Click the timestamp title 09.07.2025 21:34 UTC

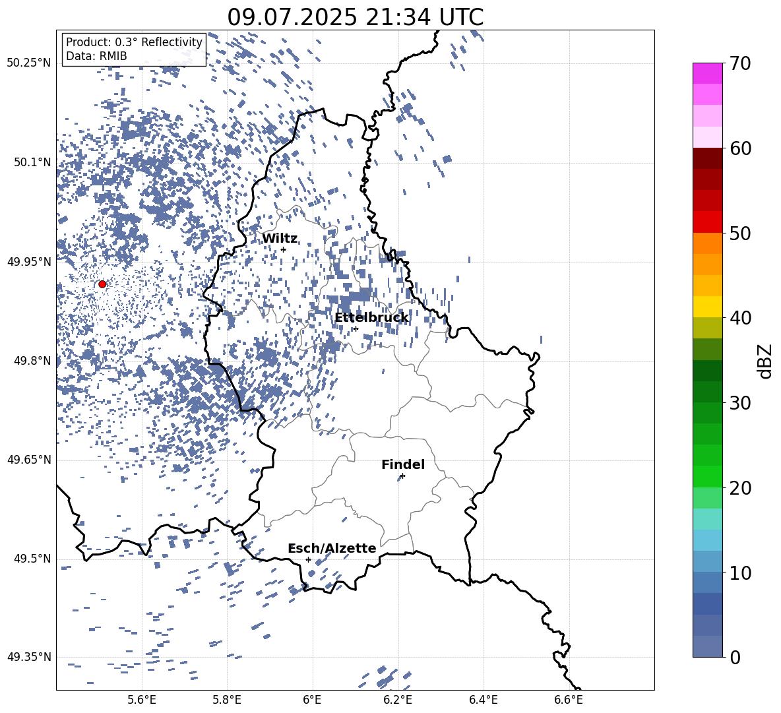pos(355,17)
